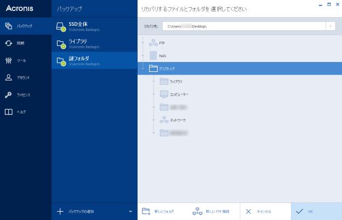Click the plus icon for adding backup
This screenshot has width=342, height=220.
[60, 211]
